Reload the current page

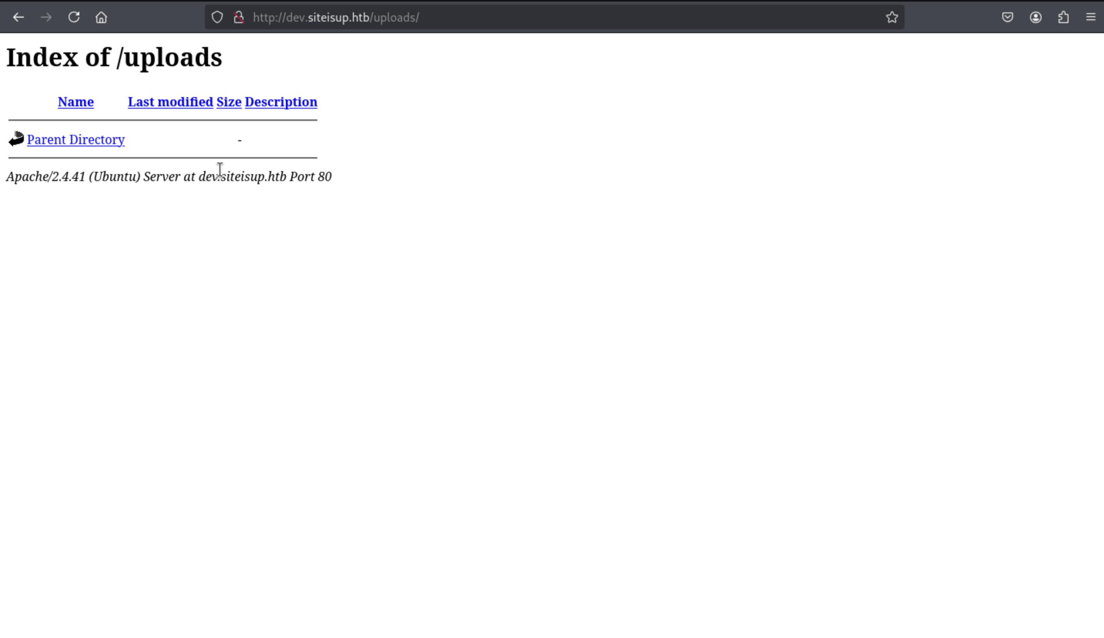click(74, 17)
